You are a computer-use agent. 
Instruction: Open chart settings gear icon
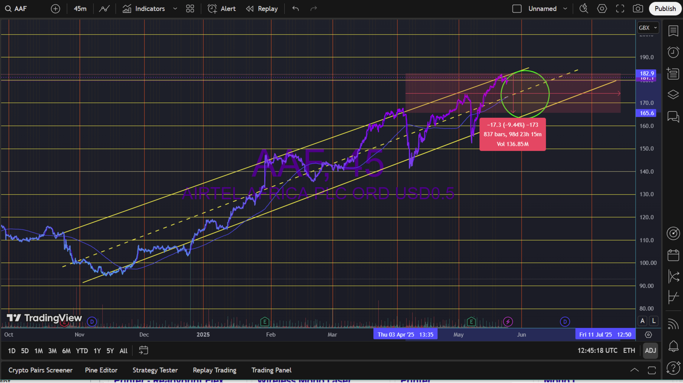pyautogui.click(x=602, y=9)
